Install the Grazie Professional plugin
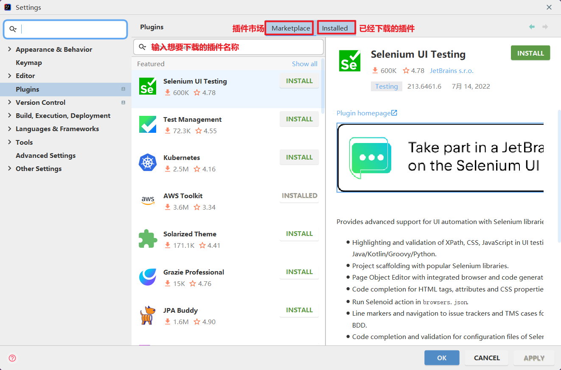 click(x=299, y=272)
